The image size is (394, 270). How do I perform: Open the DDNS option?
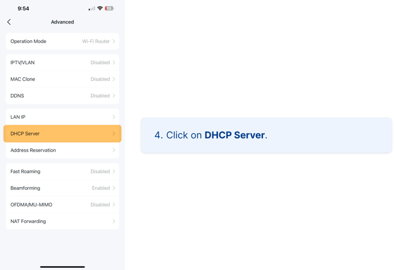point(62,96)
